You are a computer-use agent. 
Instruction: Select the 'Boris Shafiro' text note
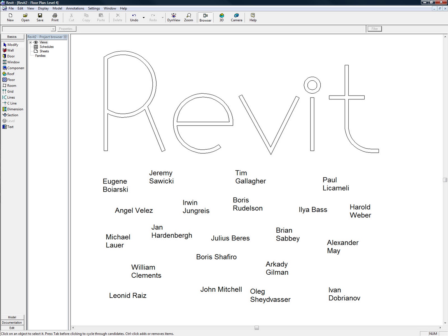(x=216, y=257)
